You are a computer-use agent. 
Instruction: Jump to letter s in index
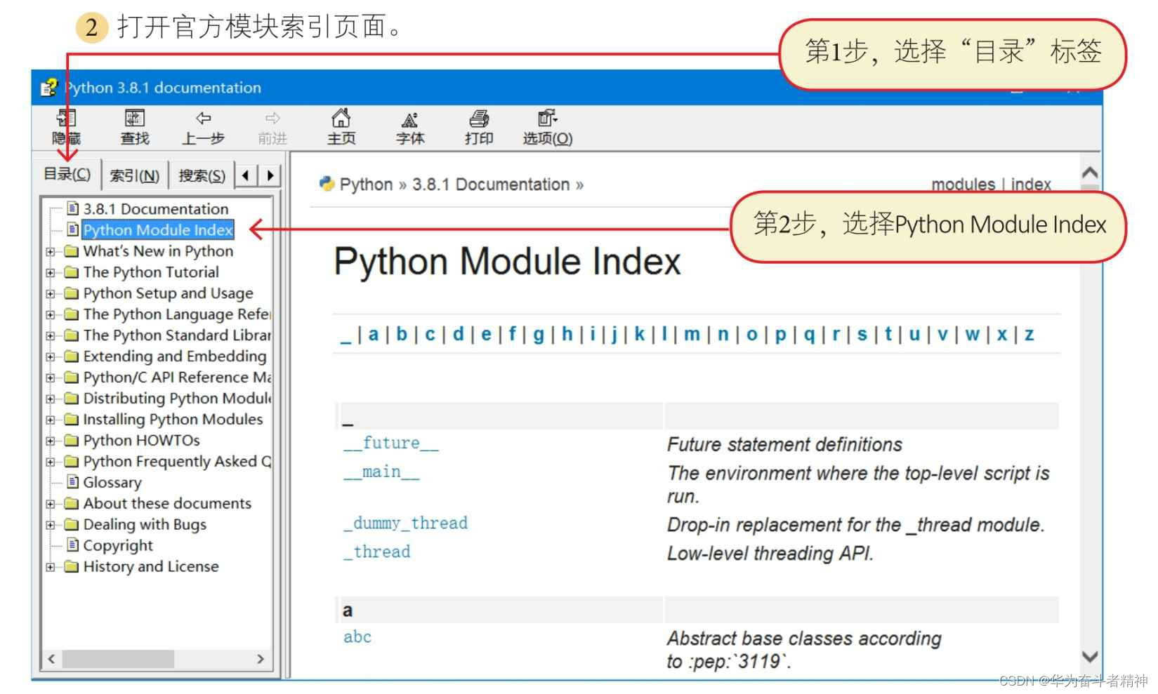coord(862,334)
